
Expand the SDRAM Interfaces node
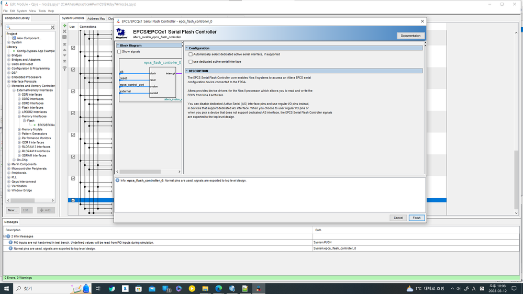[19, 155]
